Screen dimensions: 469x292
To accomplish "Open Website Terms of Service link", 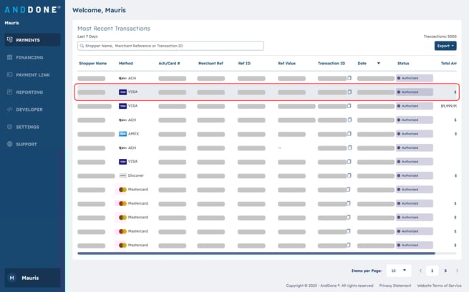I will [x=440, y=286].
